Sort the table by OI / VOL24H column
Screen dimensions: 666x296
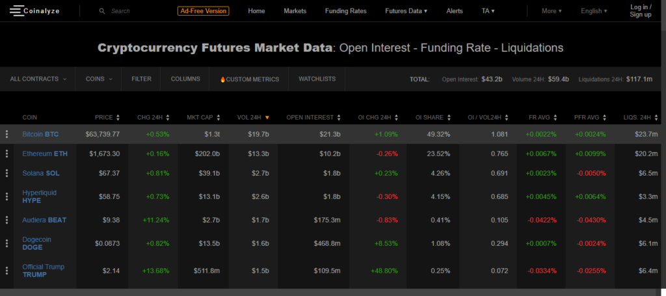(x=488, y=118)
